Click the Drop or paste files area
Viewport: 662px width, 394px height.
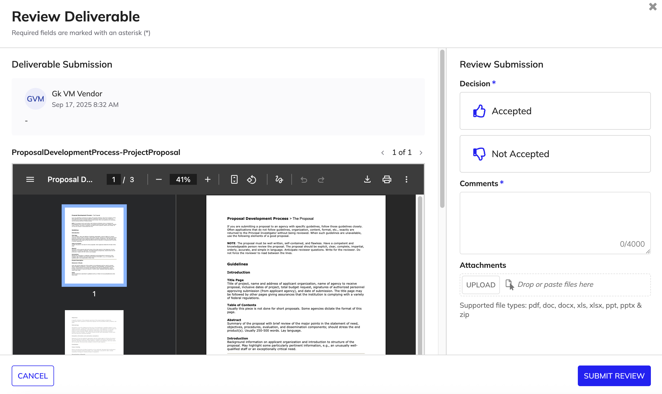(555, 285)
